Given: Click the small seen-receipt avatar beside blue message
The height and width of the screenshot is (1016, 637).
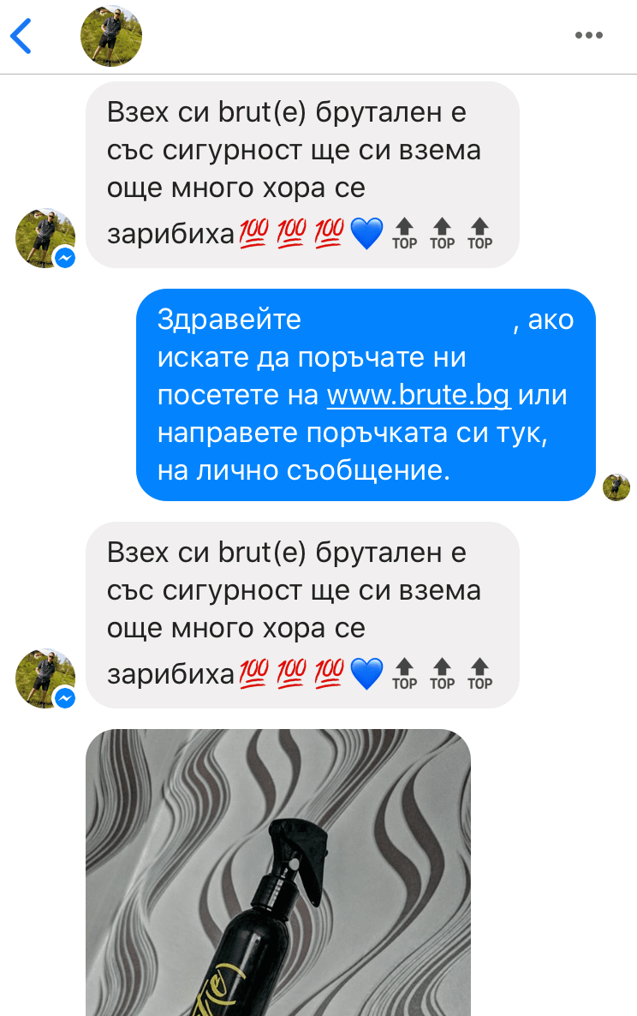Looking at the screenshot, I should (616, 487).
